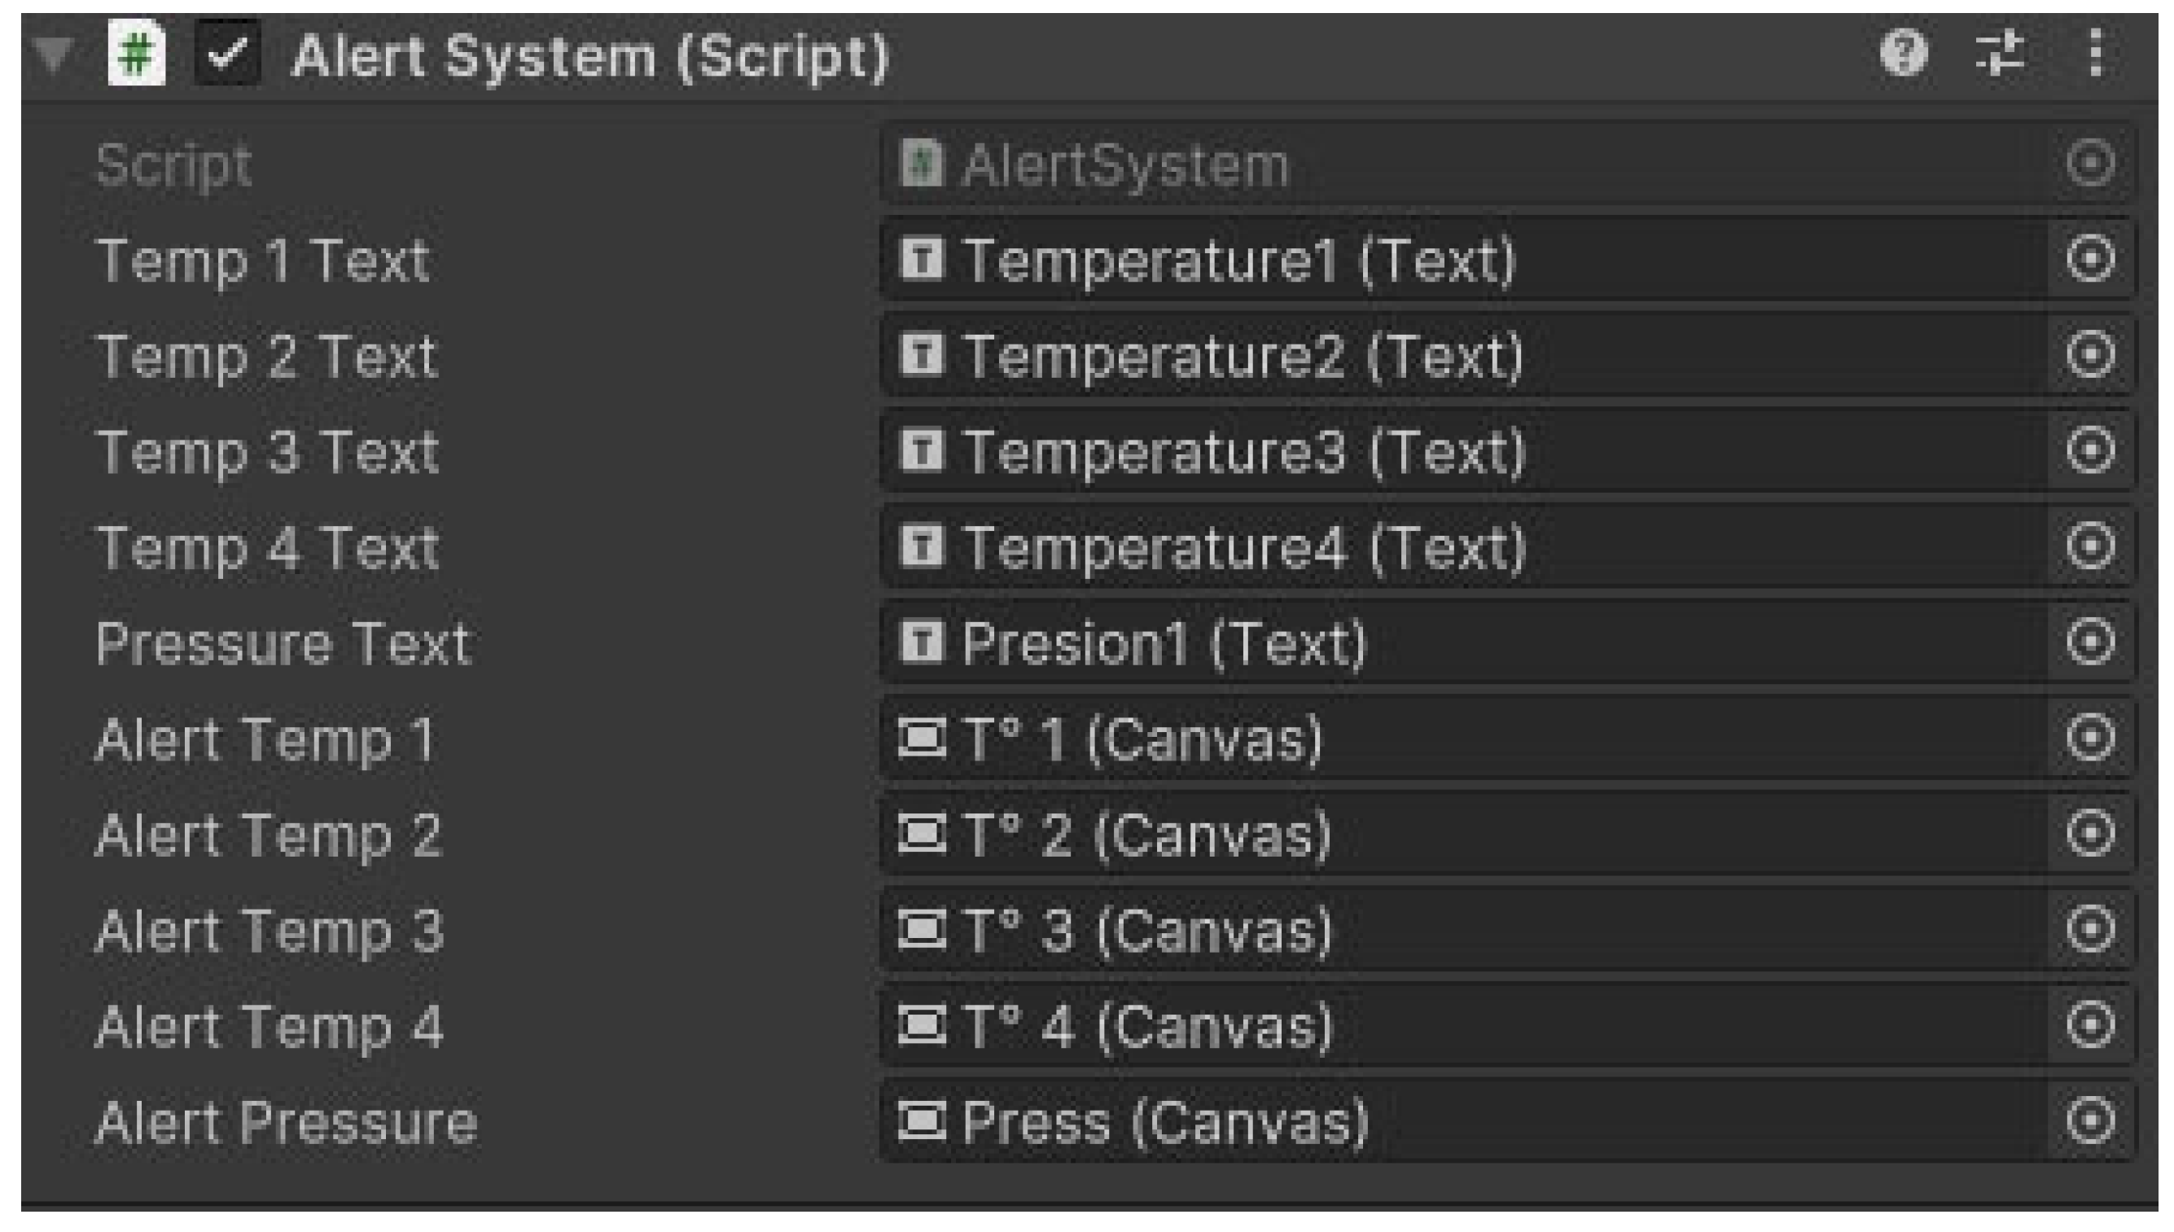The height and width of the screenshot is (1232, 2174).
Task: Open the three-dot component context menu
Action: [x=2095, y=55]
